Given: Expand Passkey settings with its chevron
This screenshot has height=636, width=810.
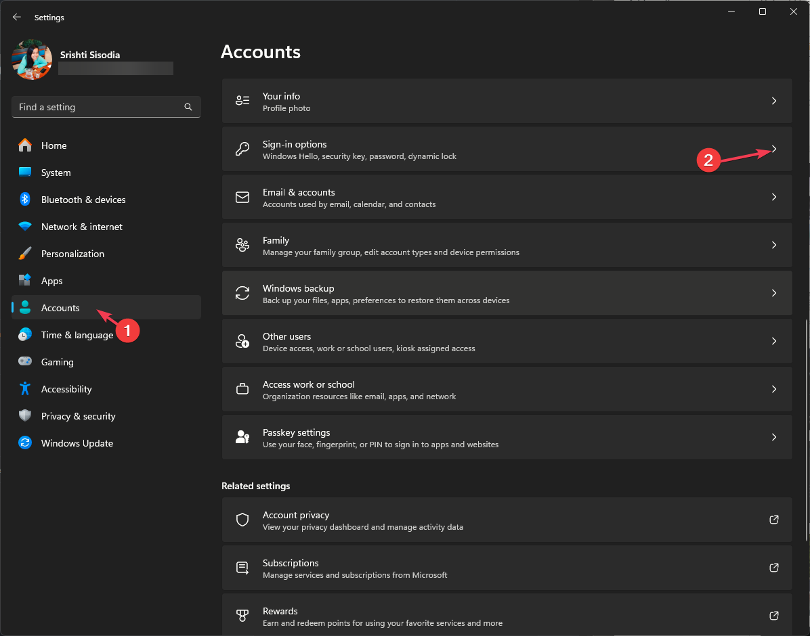Looking at the screenshot, I should (x=774, y=436).
